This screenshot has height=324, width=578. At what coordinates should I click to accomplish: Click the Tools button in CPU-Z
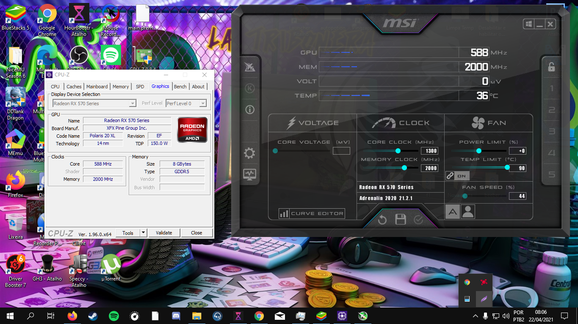pyautogui.click(x=128, y=233)
